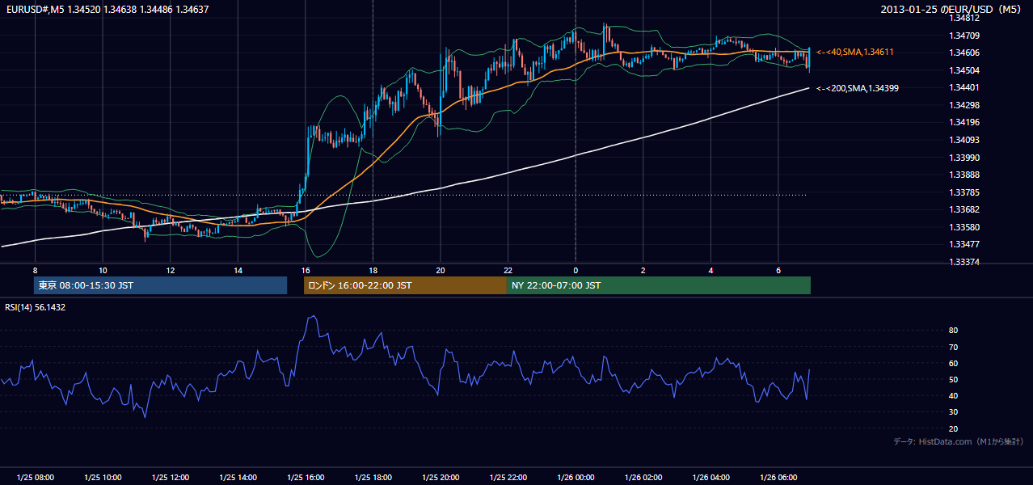Click RSI scale value 70
The image size is (1033, 485).
click(953, 347)
